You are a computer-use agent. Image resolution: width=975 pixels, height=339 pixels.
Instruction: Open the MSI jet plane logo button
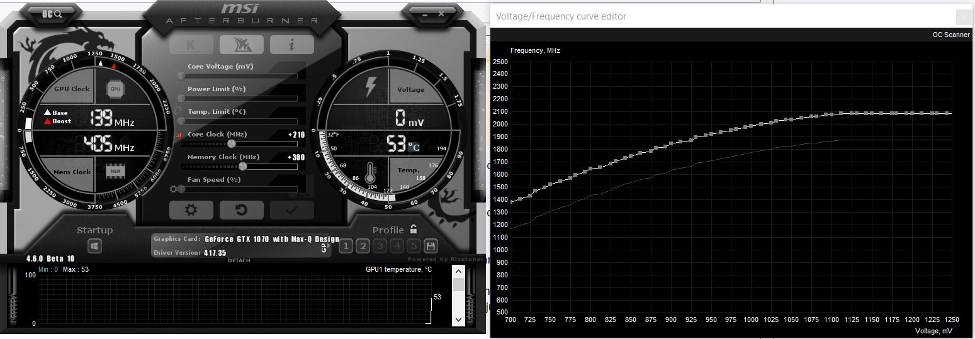(x=241, y=45)
